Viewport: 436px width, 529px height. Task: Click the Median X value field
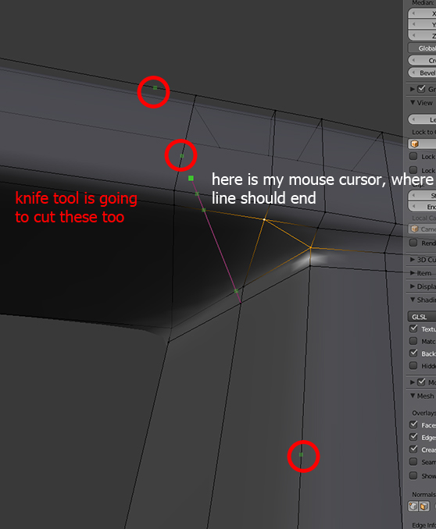(422, 13)
